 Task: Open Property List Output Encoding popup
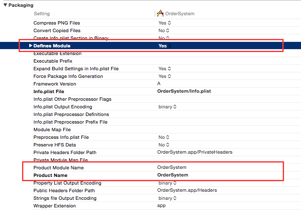pyautogui.click(x=167, y=183)
